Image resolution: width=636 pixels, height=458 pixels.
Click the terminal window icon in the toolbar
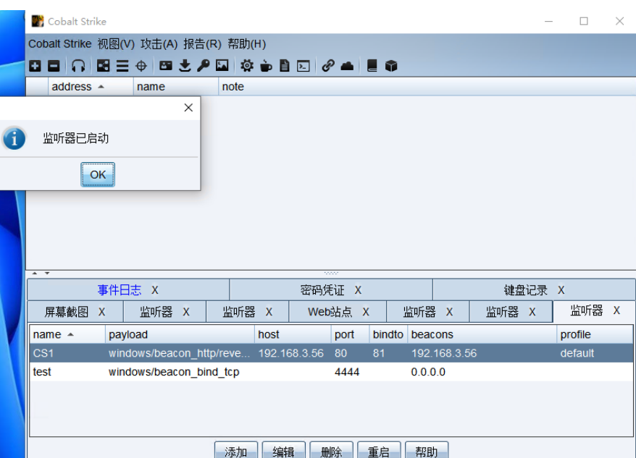(x=304, y=66)
